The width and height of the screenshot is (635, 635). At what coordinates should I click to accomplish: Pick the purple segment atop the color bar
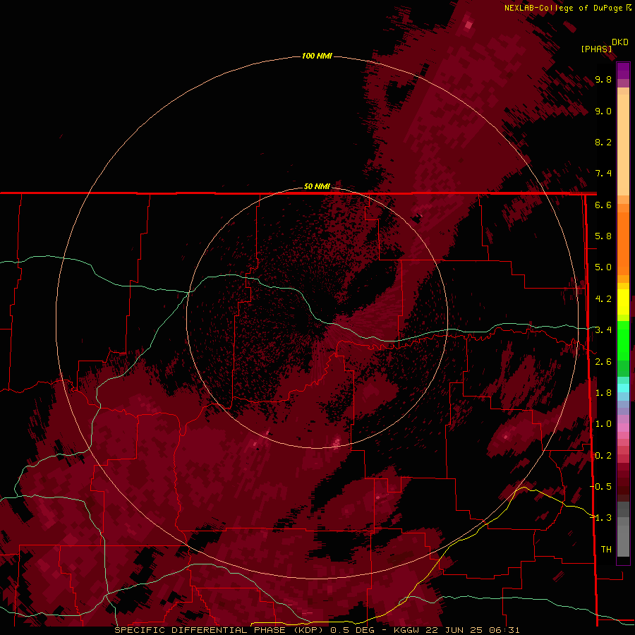point(623,71)
